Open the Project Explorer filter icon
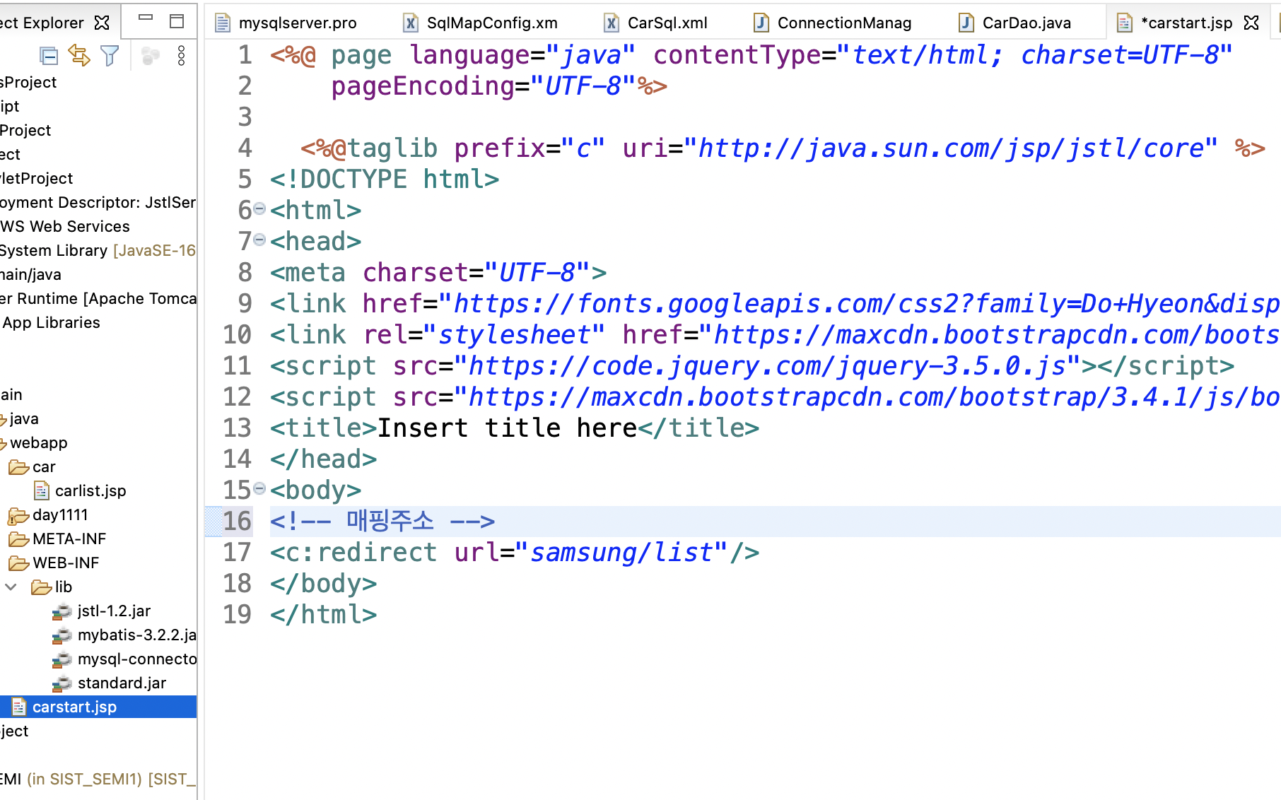Image resolution: width=1281 pixels, height=800 pixels. (110, 56)
